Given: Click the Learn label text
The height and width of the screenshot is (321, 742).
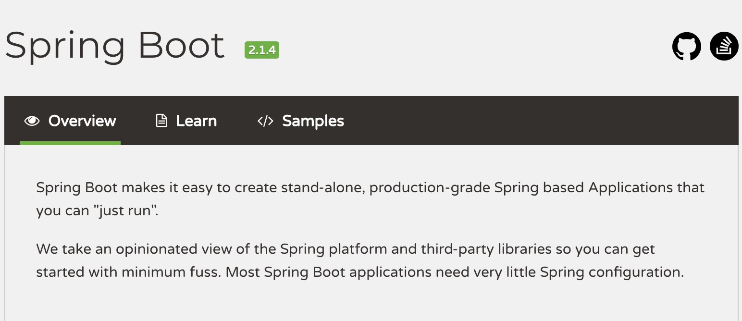Looking at the screenshot, I should coord(197,121).
